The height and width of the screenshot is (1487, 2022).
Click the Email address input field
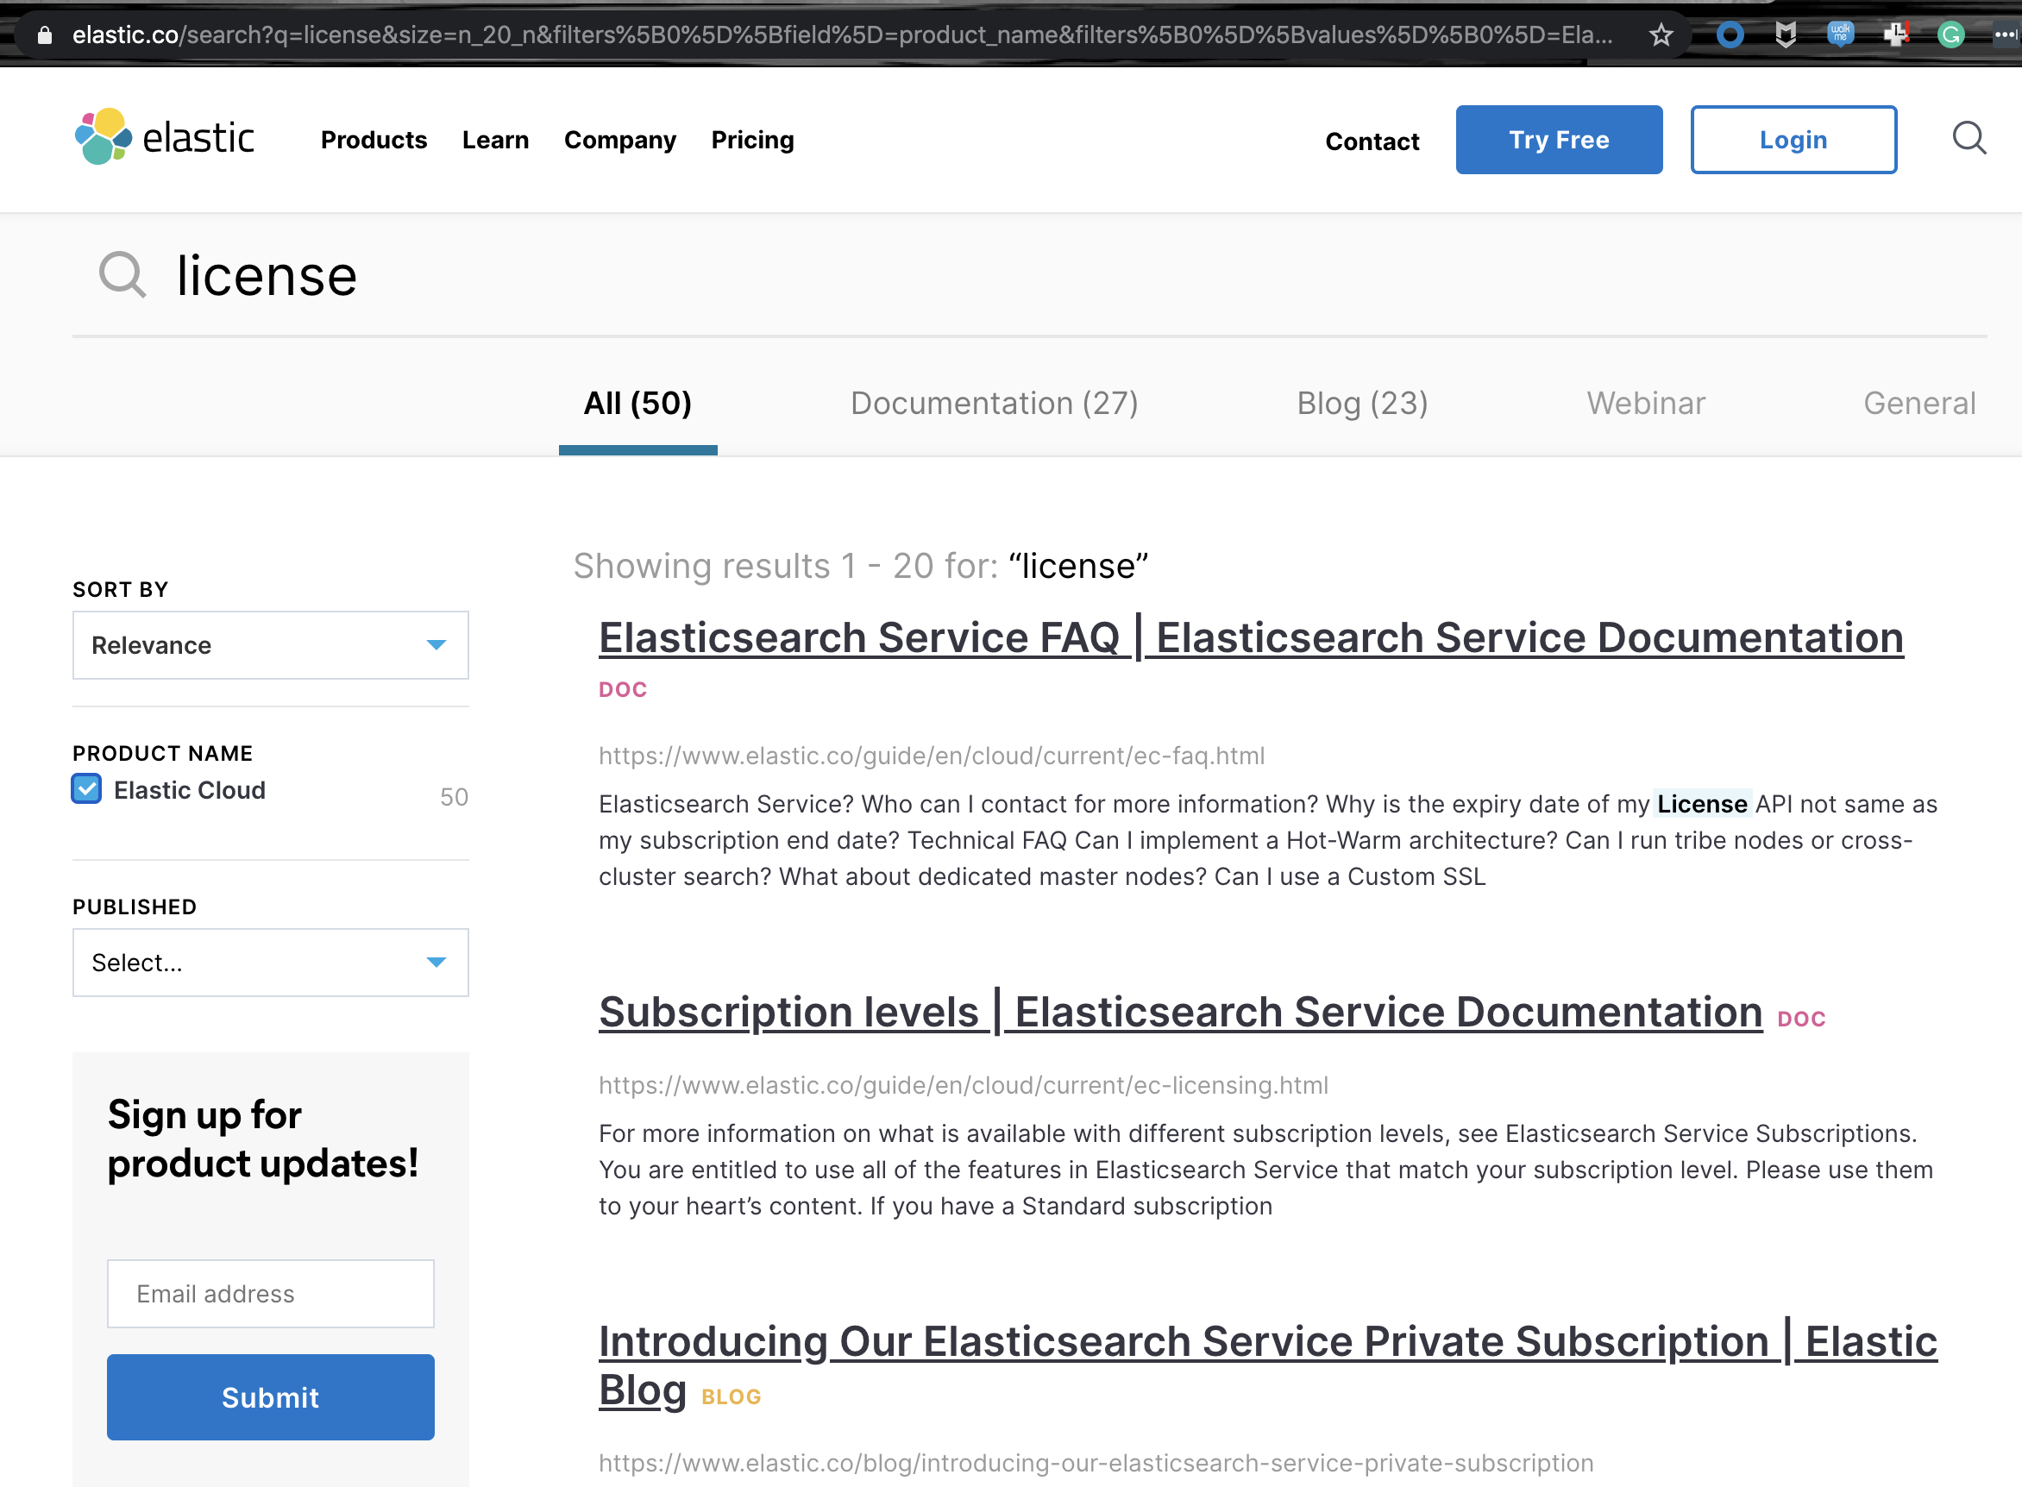click(x=270, y=1294)
